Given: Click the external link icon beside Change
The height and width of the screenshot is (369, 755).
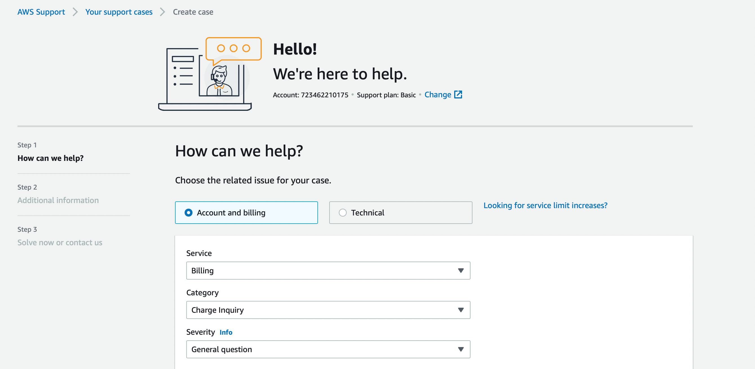Looking at the screenshot, I should point(458,94).
